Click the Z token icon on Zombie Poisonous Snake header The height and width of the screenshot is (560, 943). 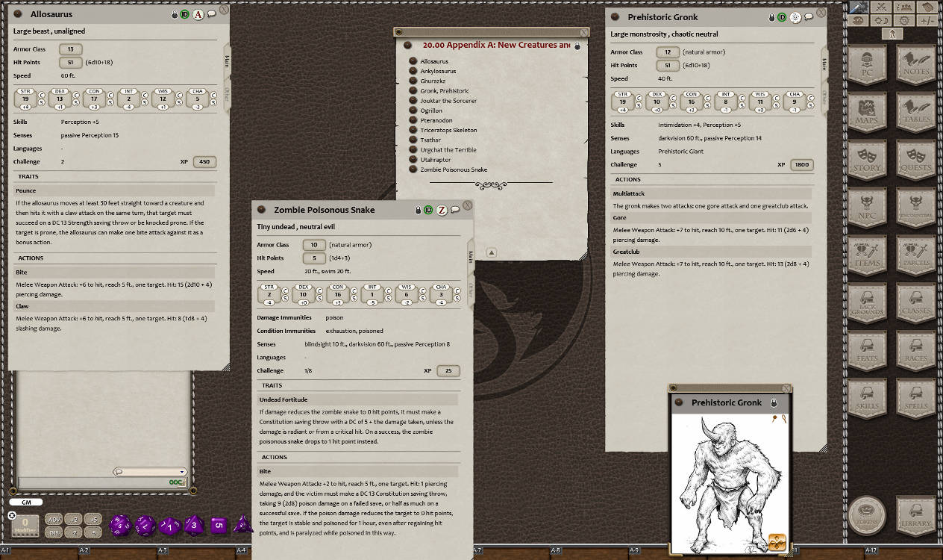(x=440, y=210)
